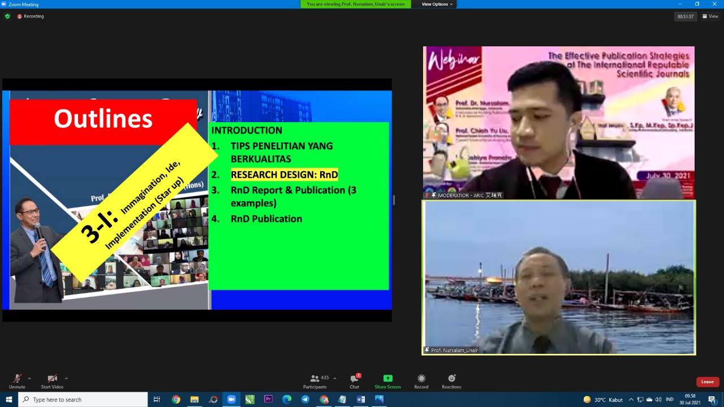Click the 'You are viewing' screen share banner
Image resolution: width=724 pixels, height=407 pixels.
[x=356, y=4]
